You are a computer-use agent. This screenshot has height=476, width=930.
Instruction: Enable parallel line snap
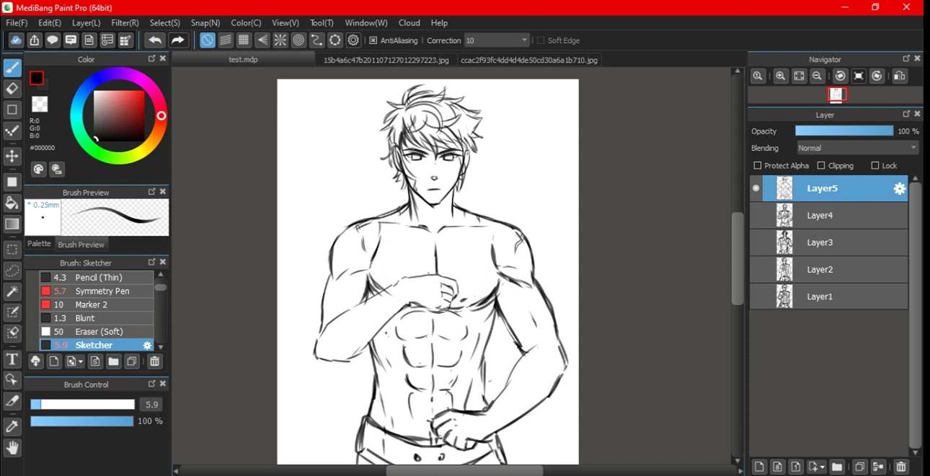pyautogui.click(x=226, y=40)
